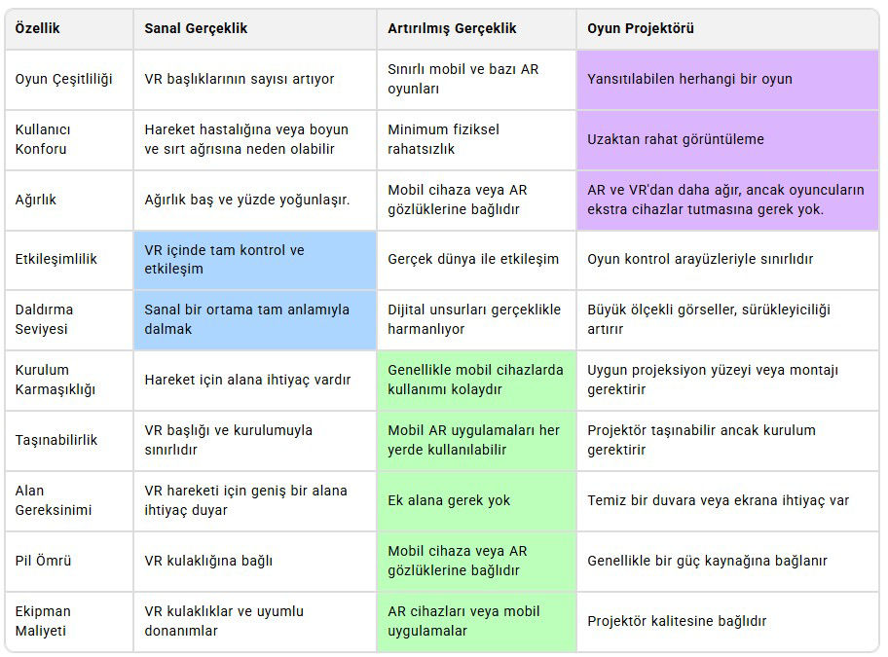Select the purple 'Uzaktan rahat görüntüleme' cell
The height and width of the screenshot is (657, 888).
click(x=676, y=139)
